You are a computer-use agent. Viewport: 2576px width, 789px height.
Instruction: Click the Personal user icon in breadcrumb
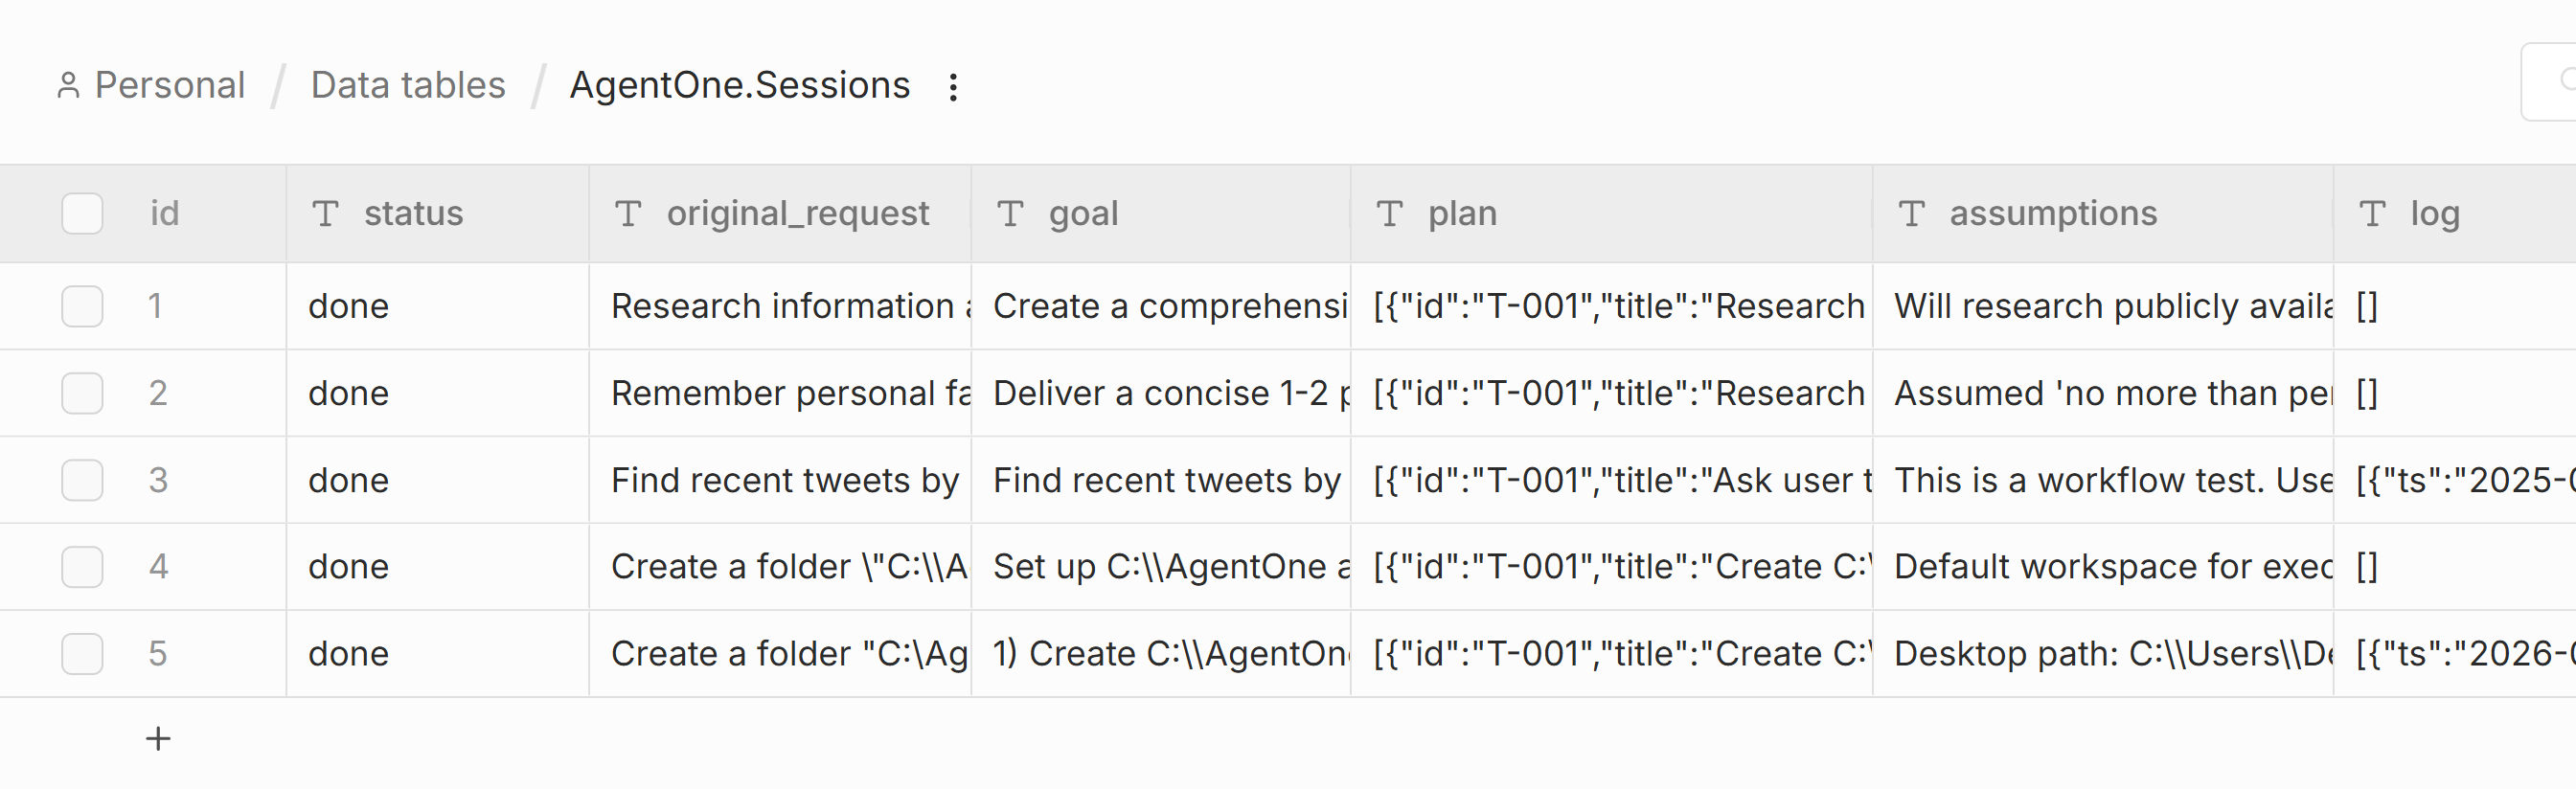(x=68, y=86)
